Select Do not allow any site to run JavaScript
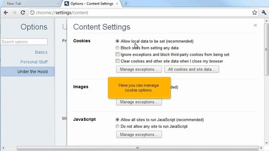 coord(117,126)
